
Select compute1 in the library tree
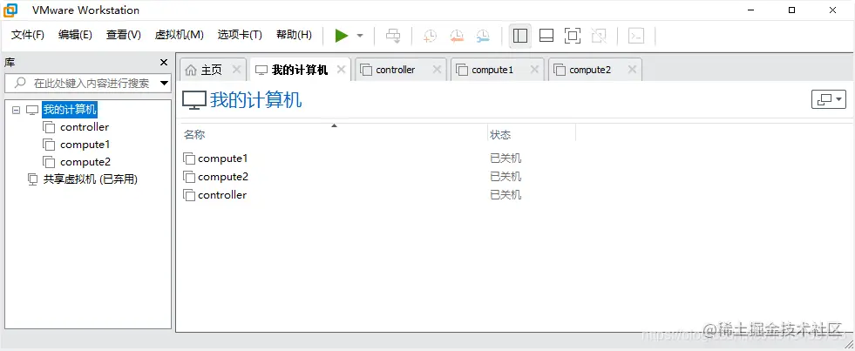click(85, 145)
